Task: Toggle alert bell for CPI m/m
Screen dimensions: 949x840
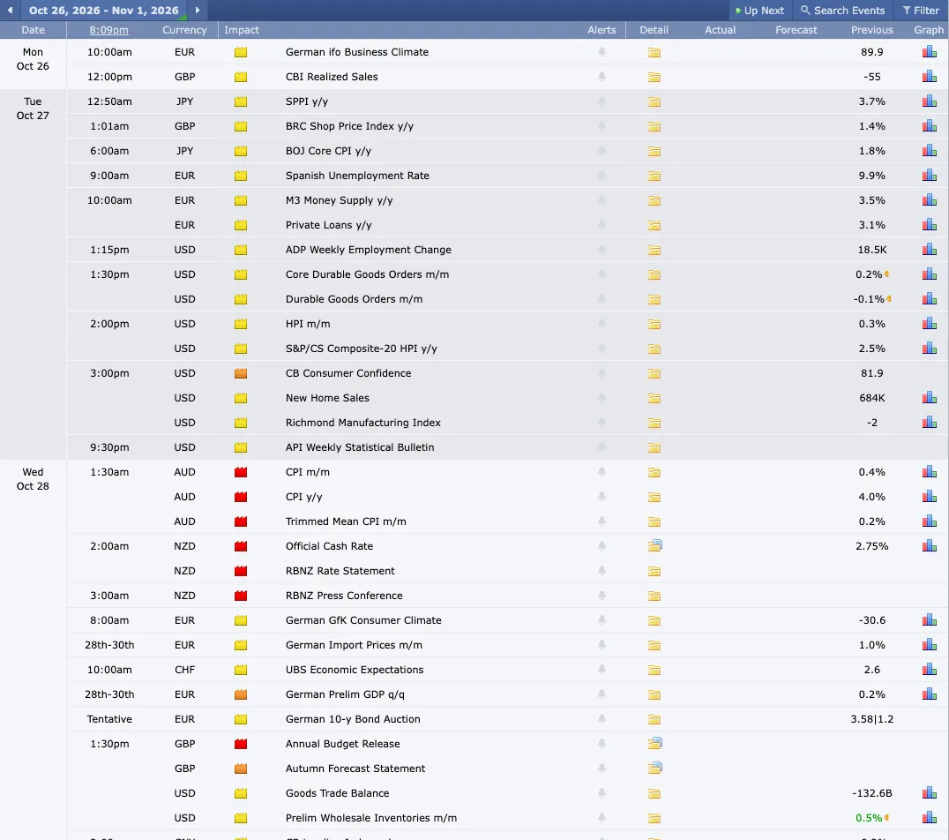Action: (602, 472)
